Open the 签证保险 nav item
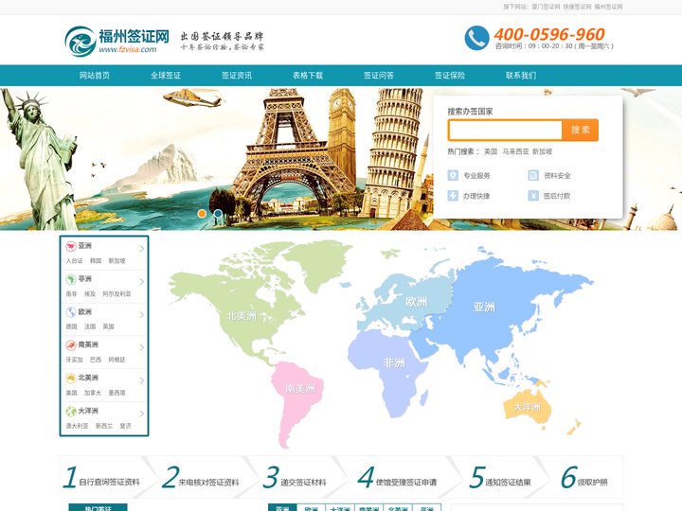 pyautogui.click(x=450, y=75)
